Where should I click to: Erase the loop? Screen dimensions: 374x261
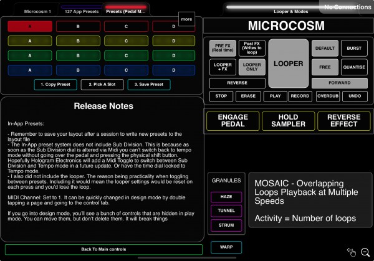(x=248, y=96)
